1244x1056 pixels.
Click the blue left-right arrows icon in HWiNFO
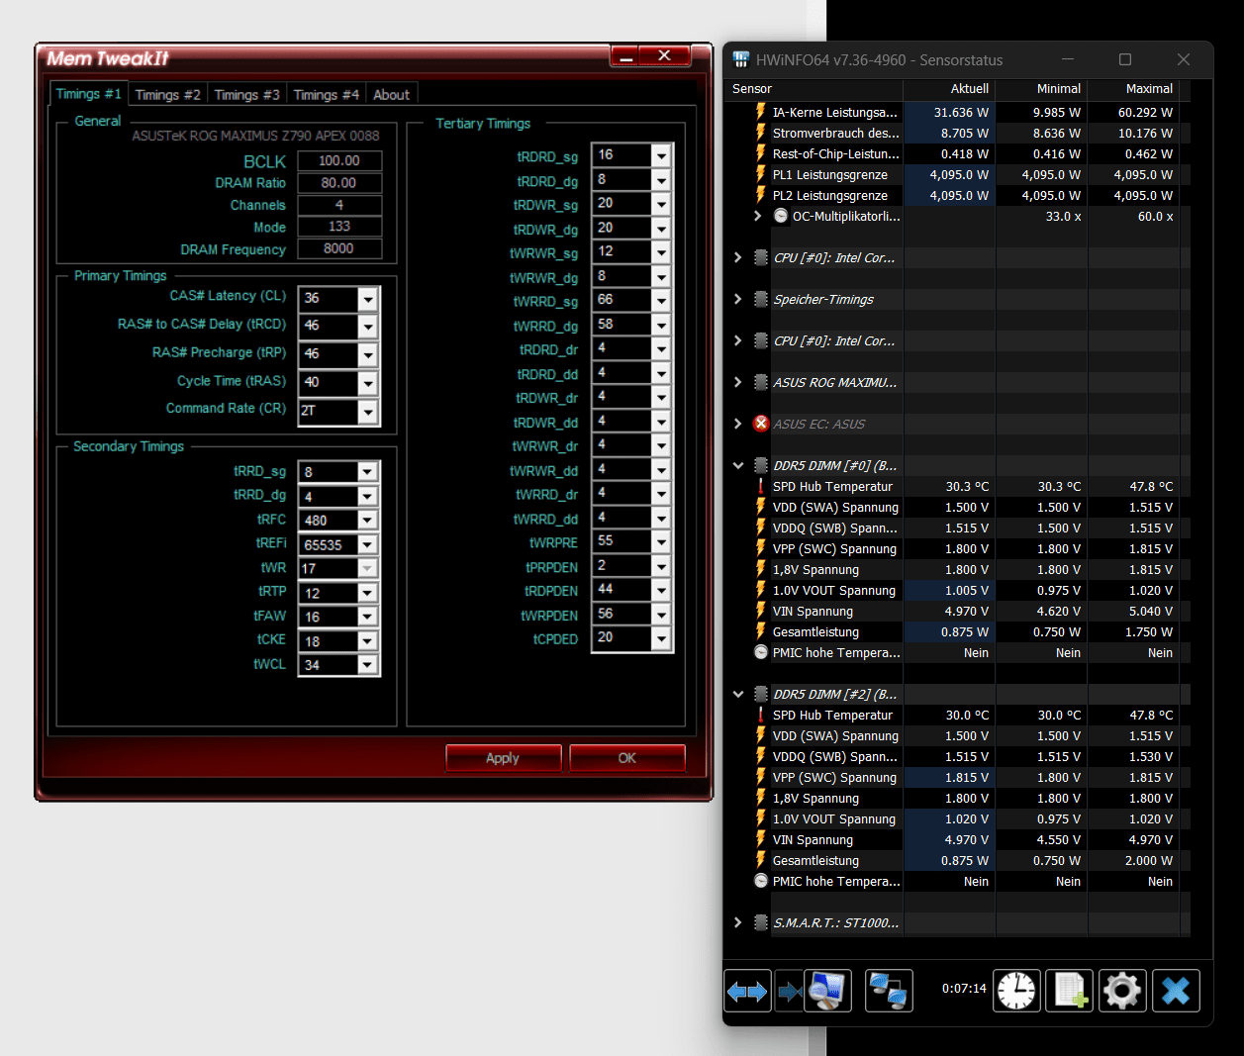(747, 991)
